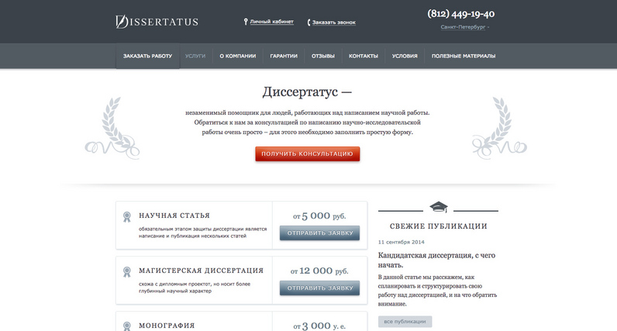617x331 pixels.
Task: Click the date 11 сентября 2014
Action: (402, 242)
